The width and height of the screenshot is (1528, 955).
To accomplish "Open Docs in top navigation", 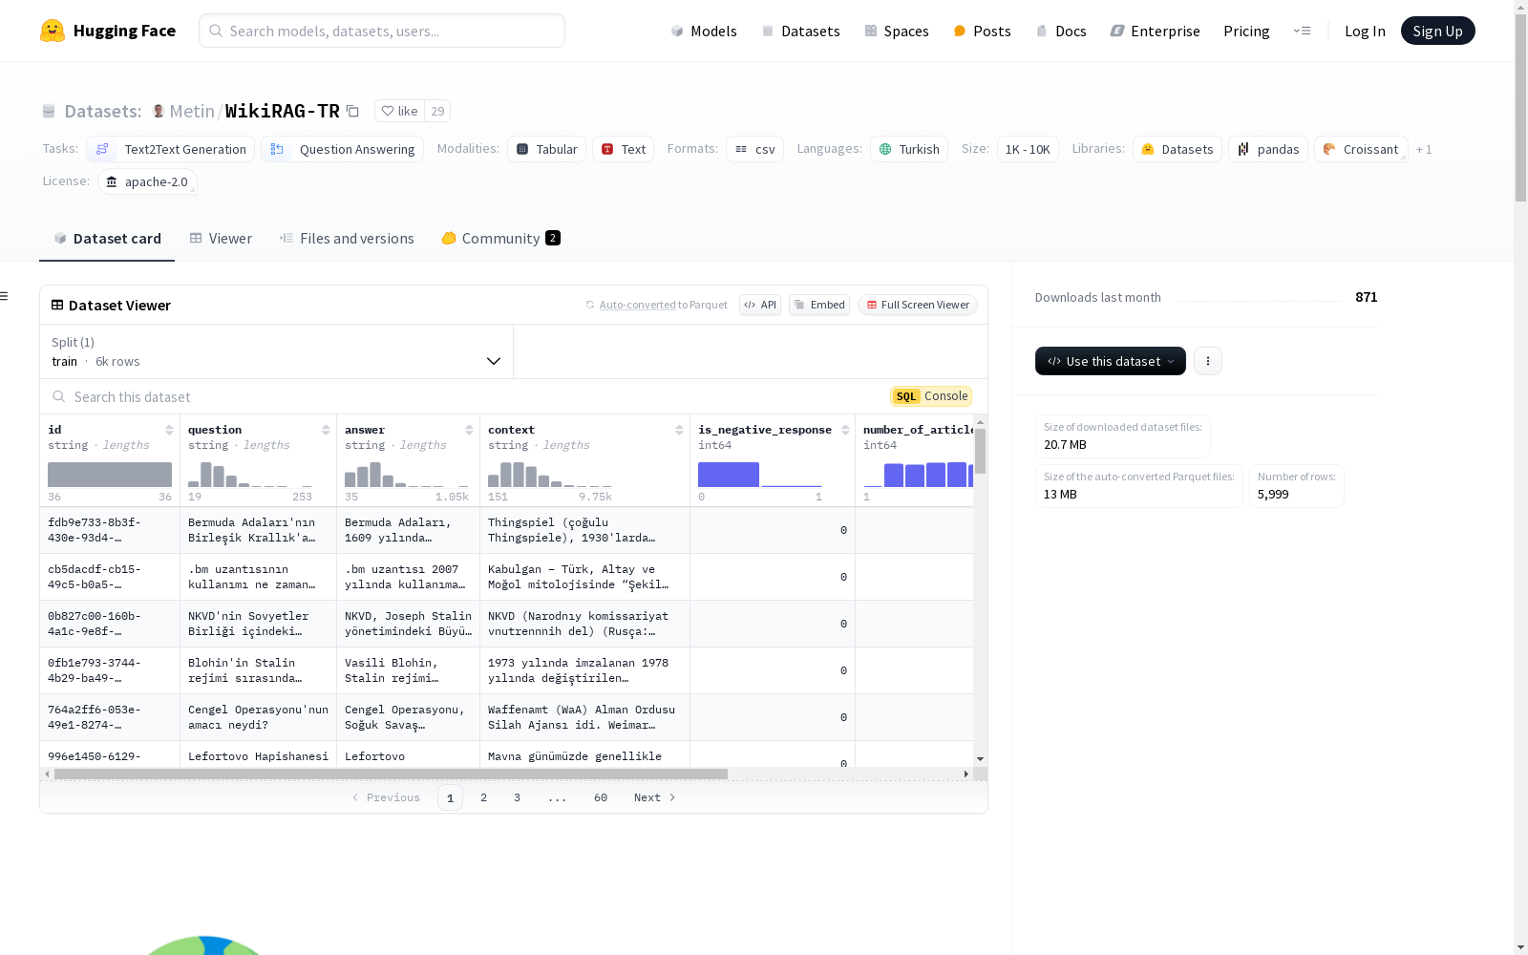I will click(x=1061, y=31).
